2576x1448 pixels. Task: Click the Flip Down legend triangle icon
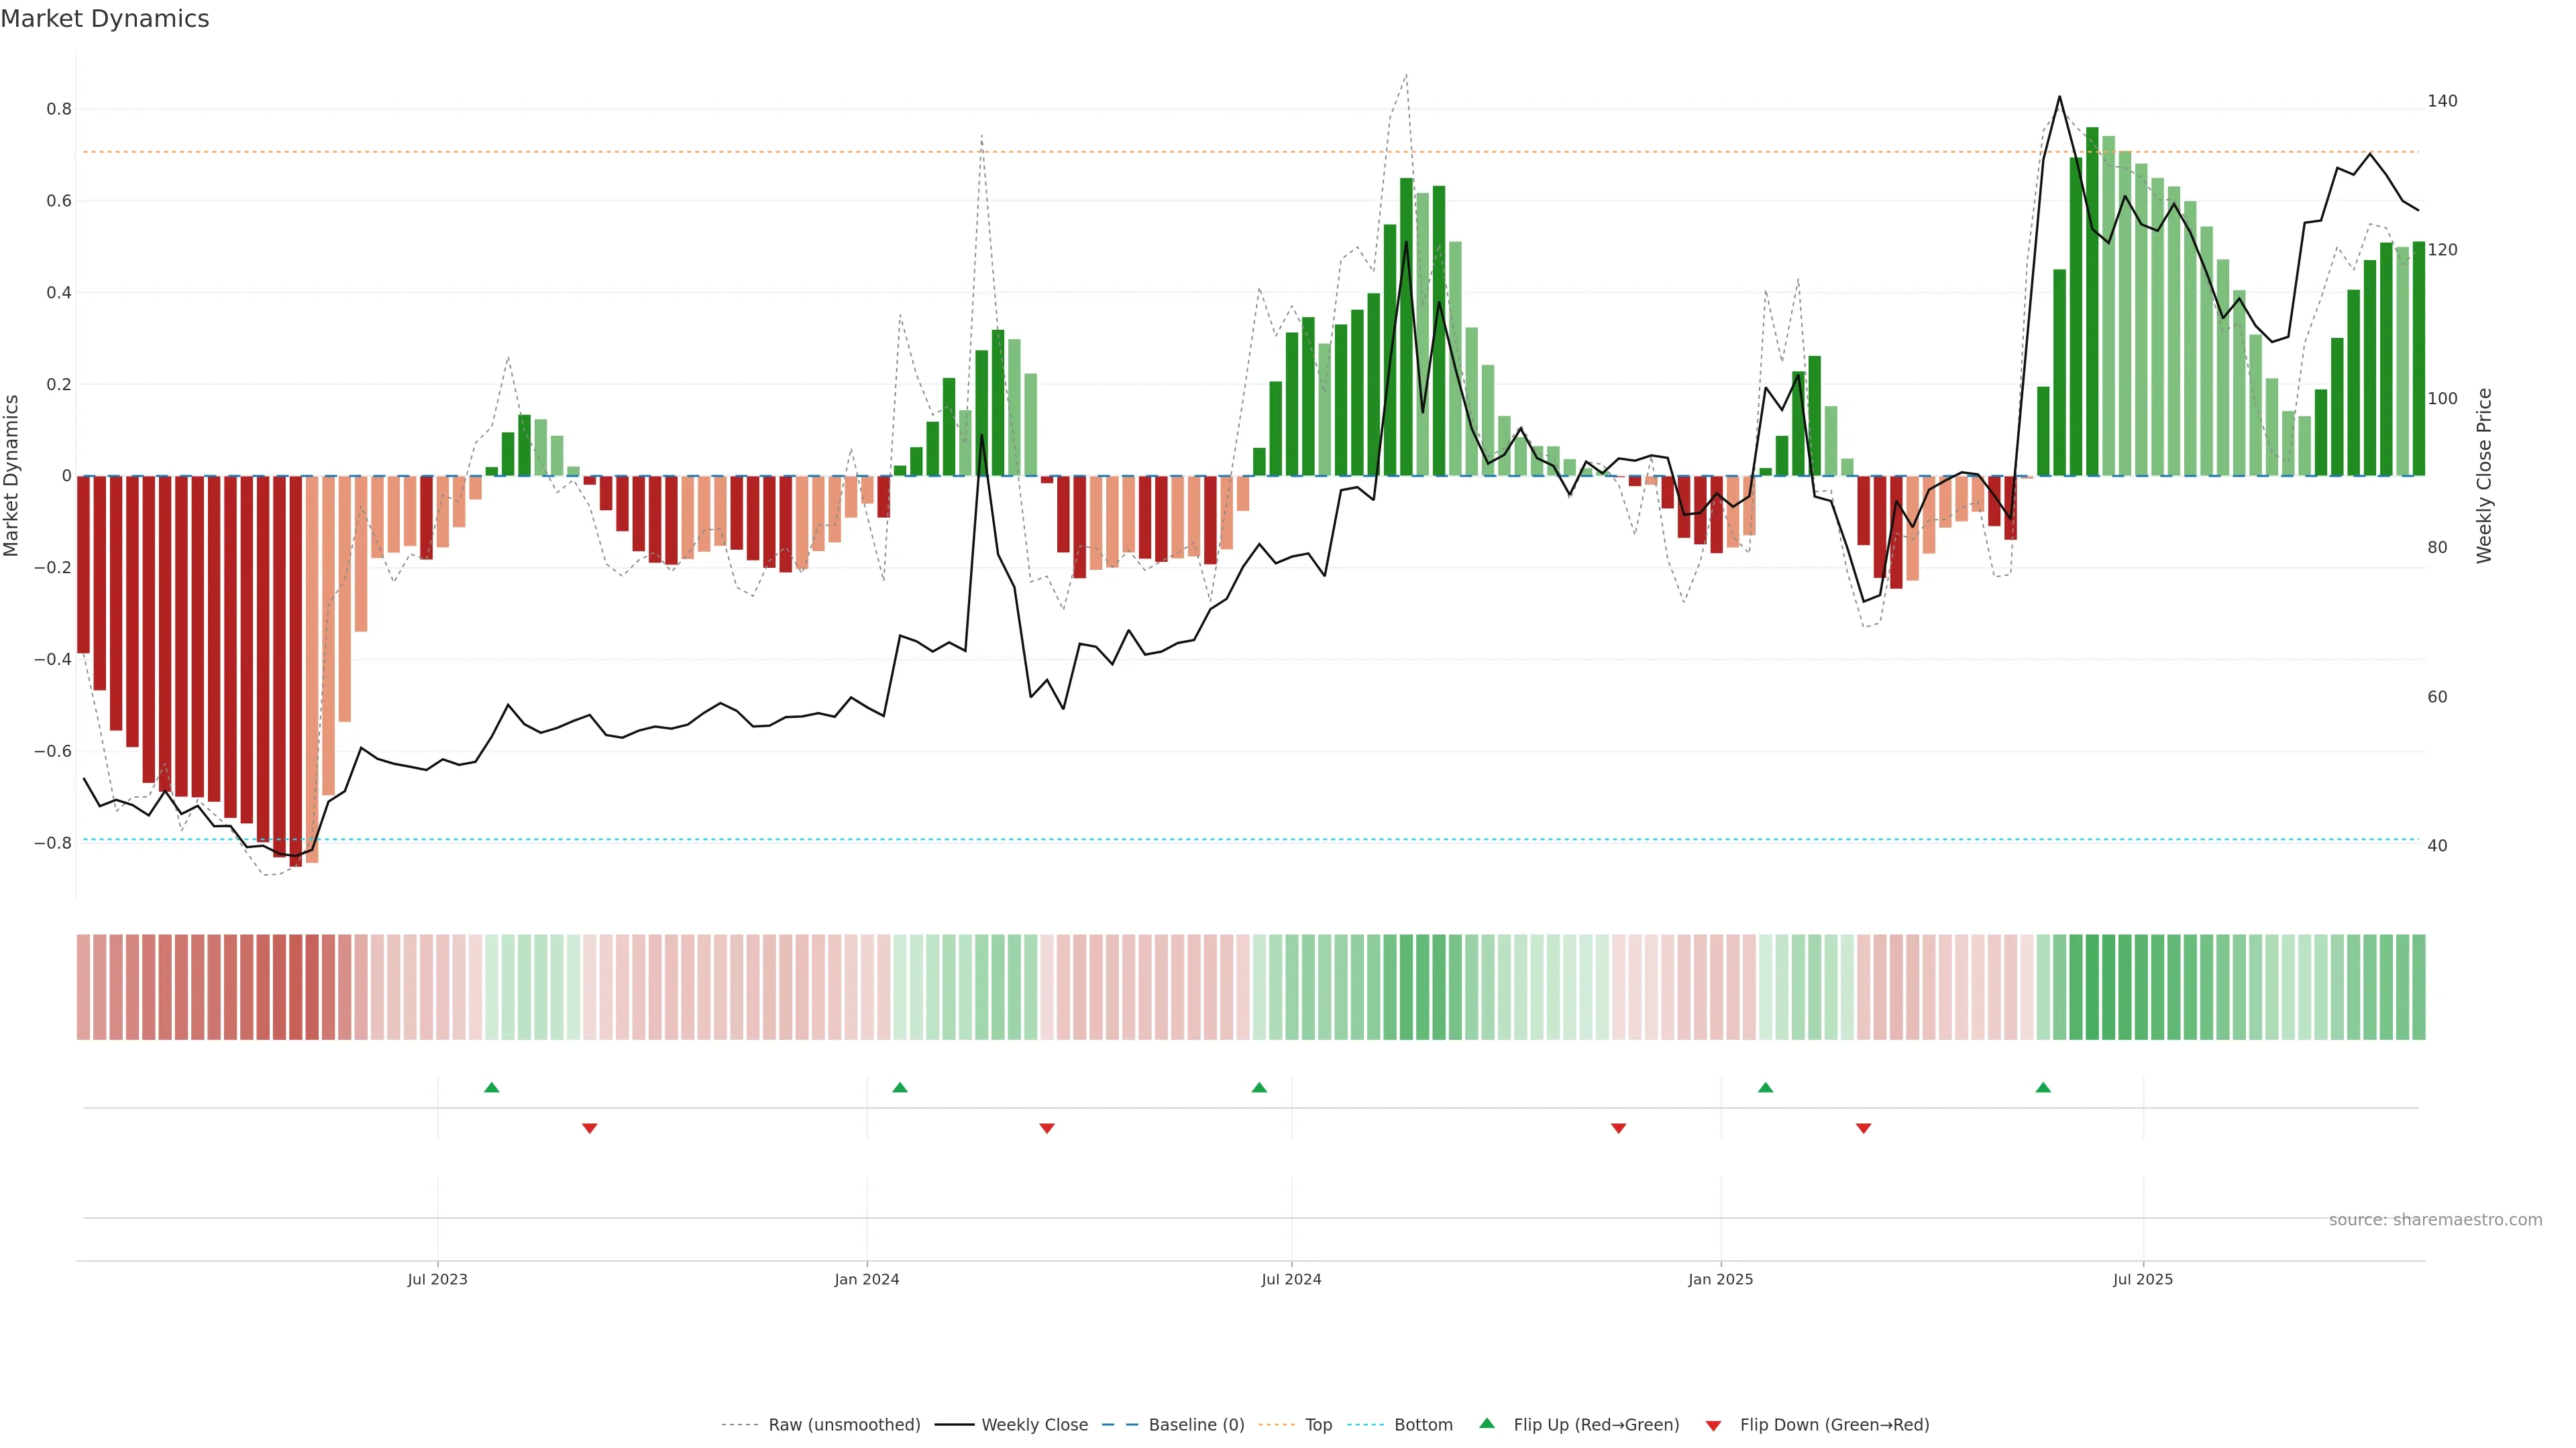point(1713,1426)
